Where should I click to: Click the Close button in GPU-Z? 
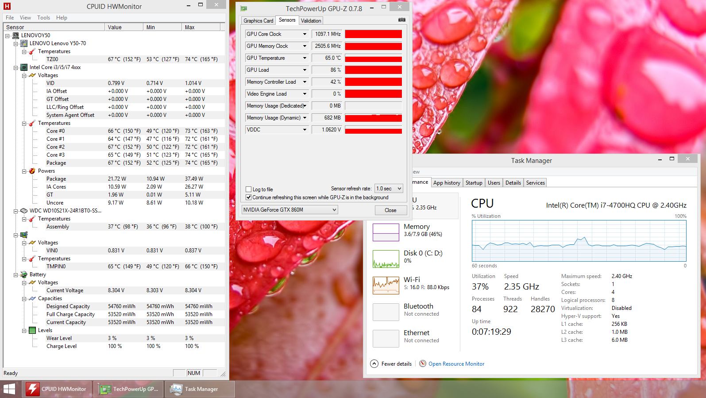tap(390, 210)
